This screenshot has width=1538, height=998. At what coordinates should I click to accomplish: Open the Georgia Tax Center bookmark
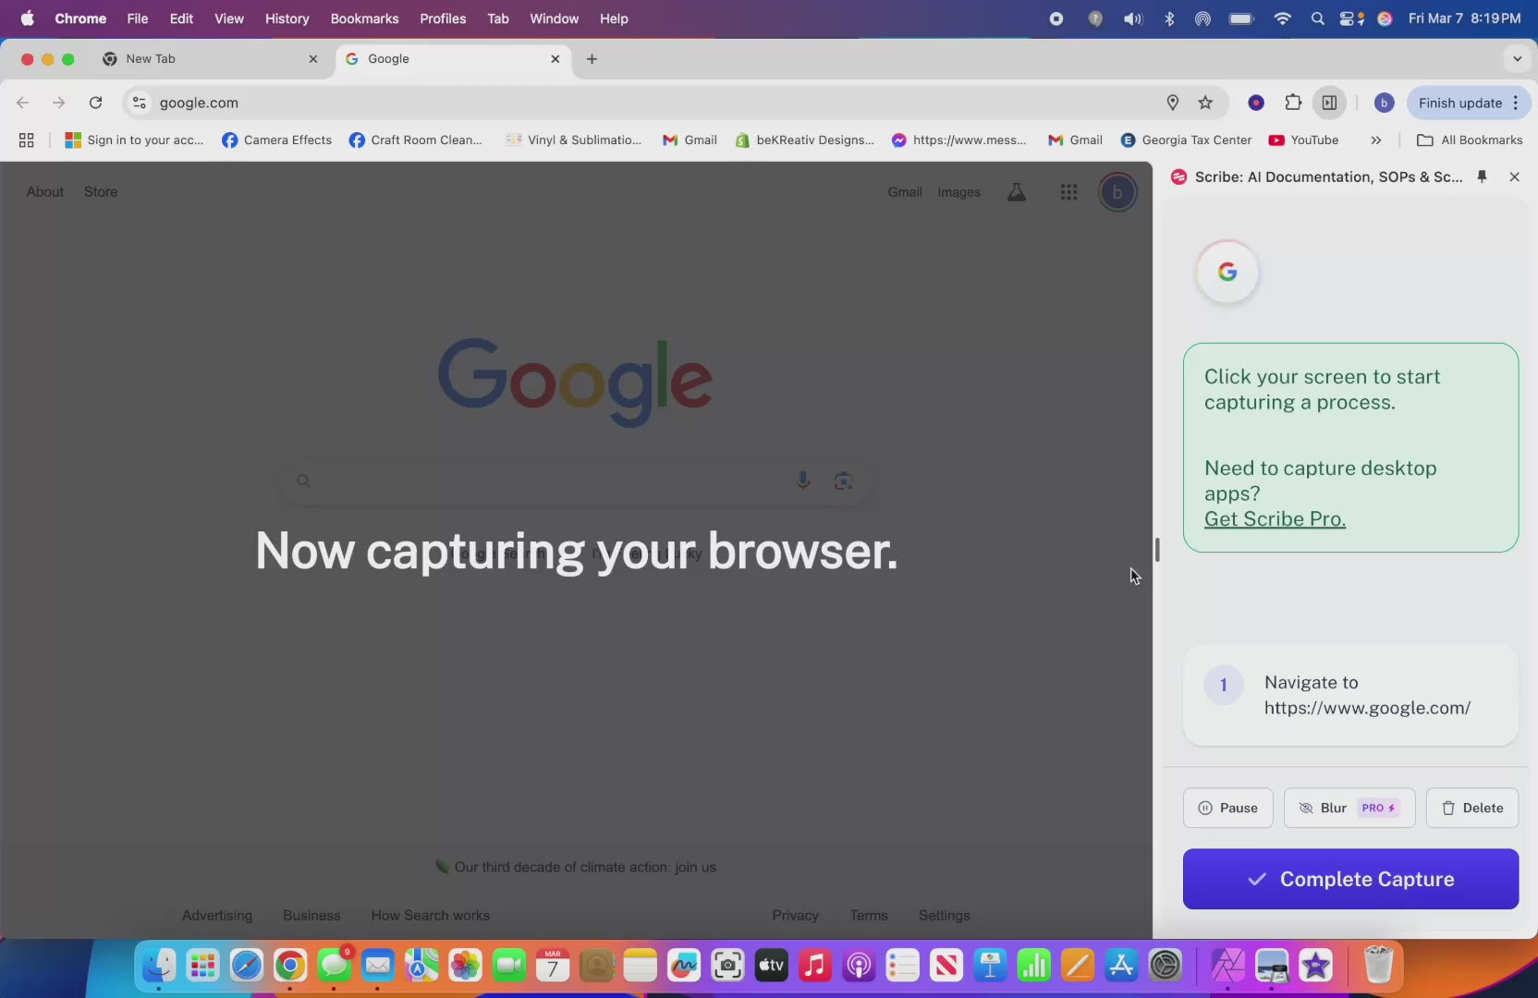tap(1187, 140)
